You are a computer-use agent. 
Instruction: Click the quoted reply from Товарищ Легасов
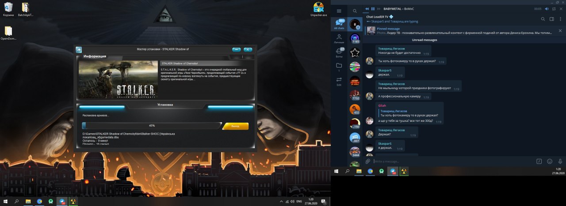[408, 113]
